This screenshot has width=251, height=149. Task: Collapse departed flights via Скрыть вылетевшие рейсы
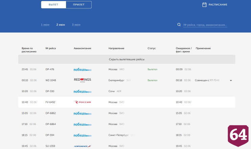point(127,59)
